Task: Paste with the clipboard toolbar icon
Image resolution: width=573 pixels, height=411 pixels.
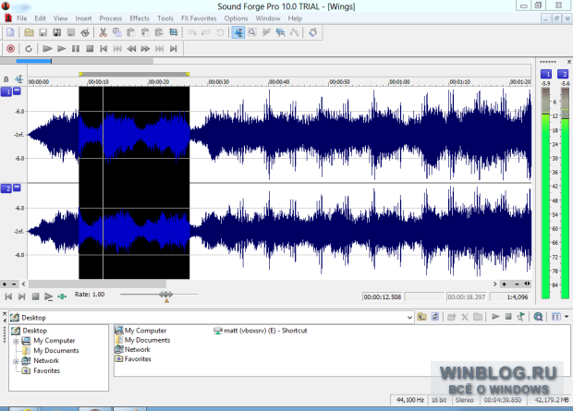Action: 131,32
